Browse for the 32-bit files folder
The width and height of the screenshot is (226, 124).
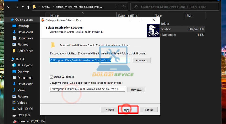pyautogui.click(x=136, y=90)
